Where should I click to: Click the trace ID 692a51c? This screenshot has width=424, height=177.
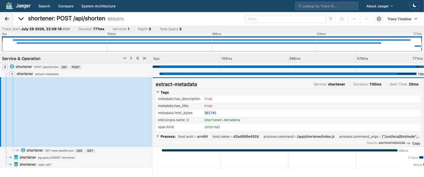tap(116, 19)
